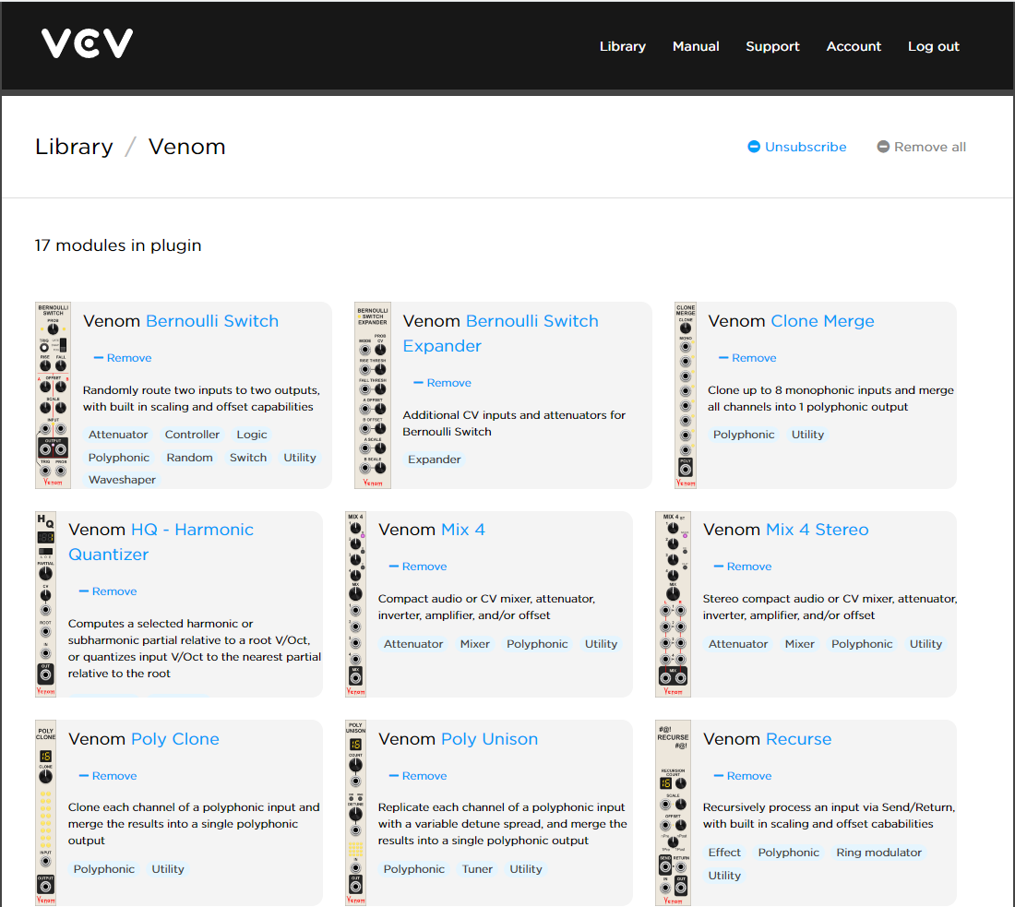Viewport: 1015px width, 907px height.
Task: Remove the Recurse module
Action: 743,776
